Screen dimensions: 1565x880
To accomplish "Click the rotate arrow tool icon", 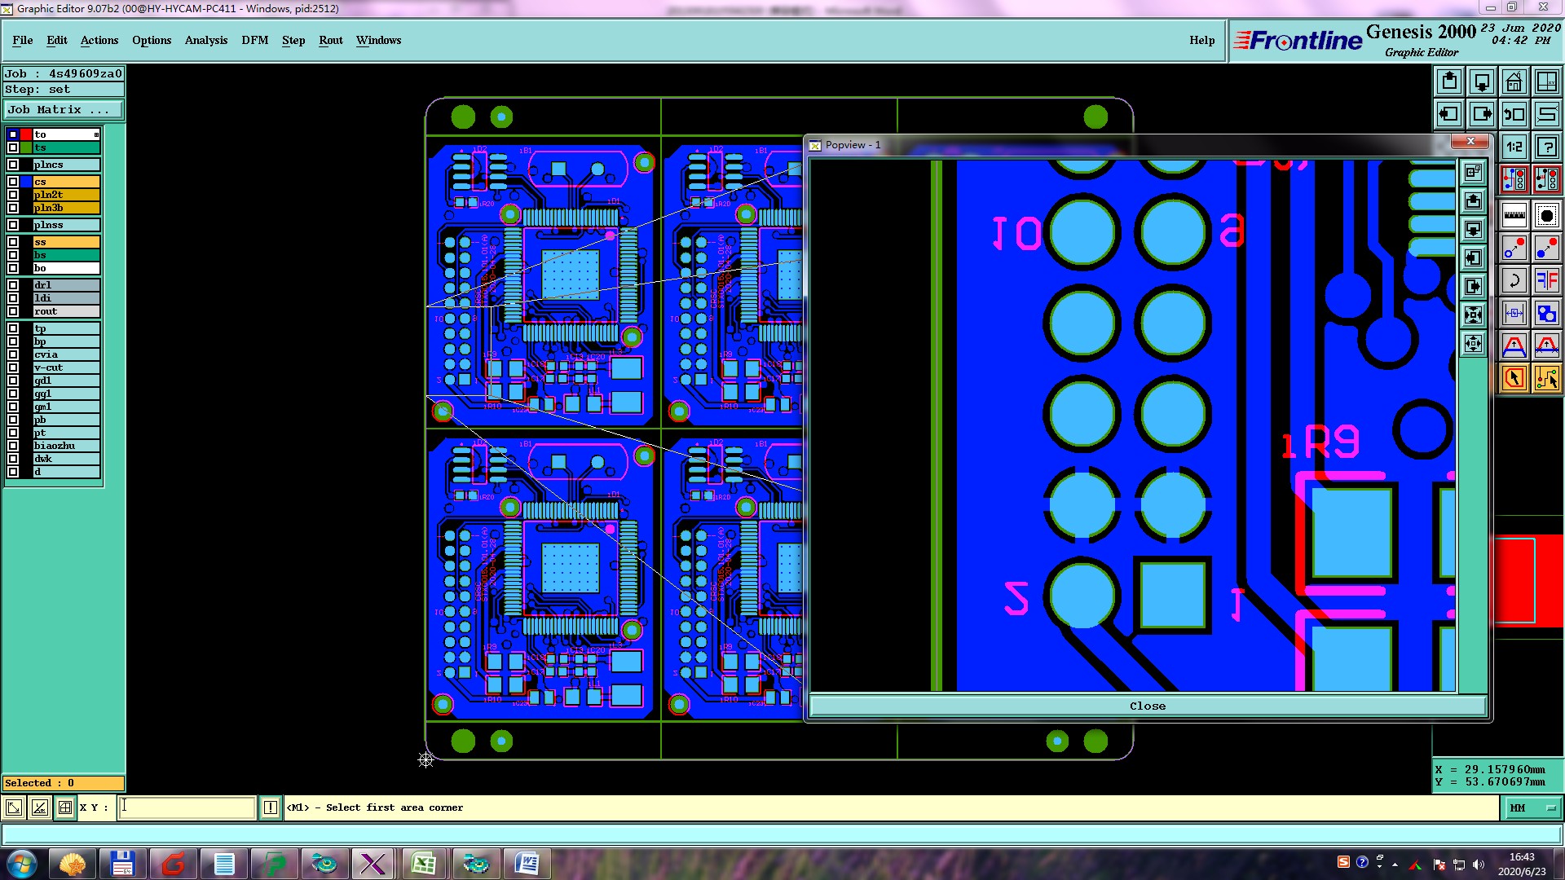I will [x=1514, y=280].
